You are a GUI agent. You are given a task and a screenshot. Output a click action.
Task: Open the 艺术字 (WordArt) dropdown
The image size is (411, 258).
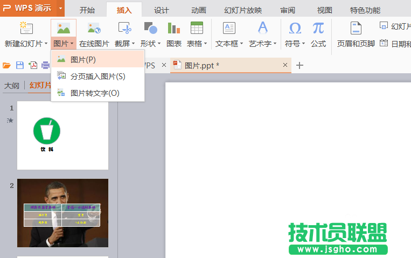click(x=266, y=44)
